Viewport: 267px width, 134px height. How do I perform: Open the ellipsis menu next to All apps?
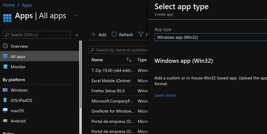coord(76,16)
